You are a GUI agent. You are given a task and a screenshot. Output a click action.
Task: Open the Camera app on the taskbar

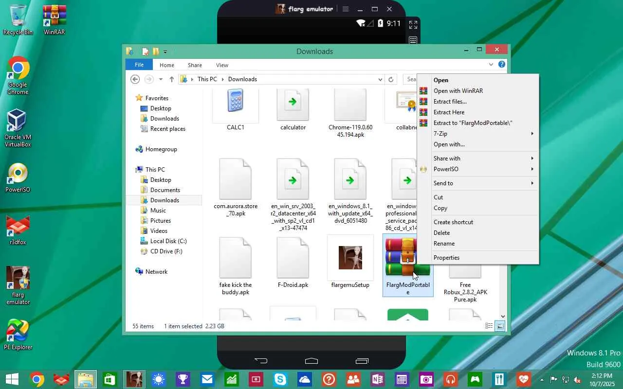pos(426,379)
